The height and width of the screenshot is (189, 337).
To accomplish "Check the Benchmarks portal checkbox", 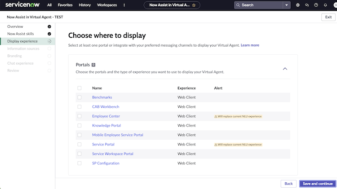I will 80,97.
